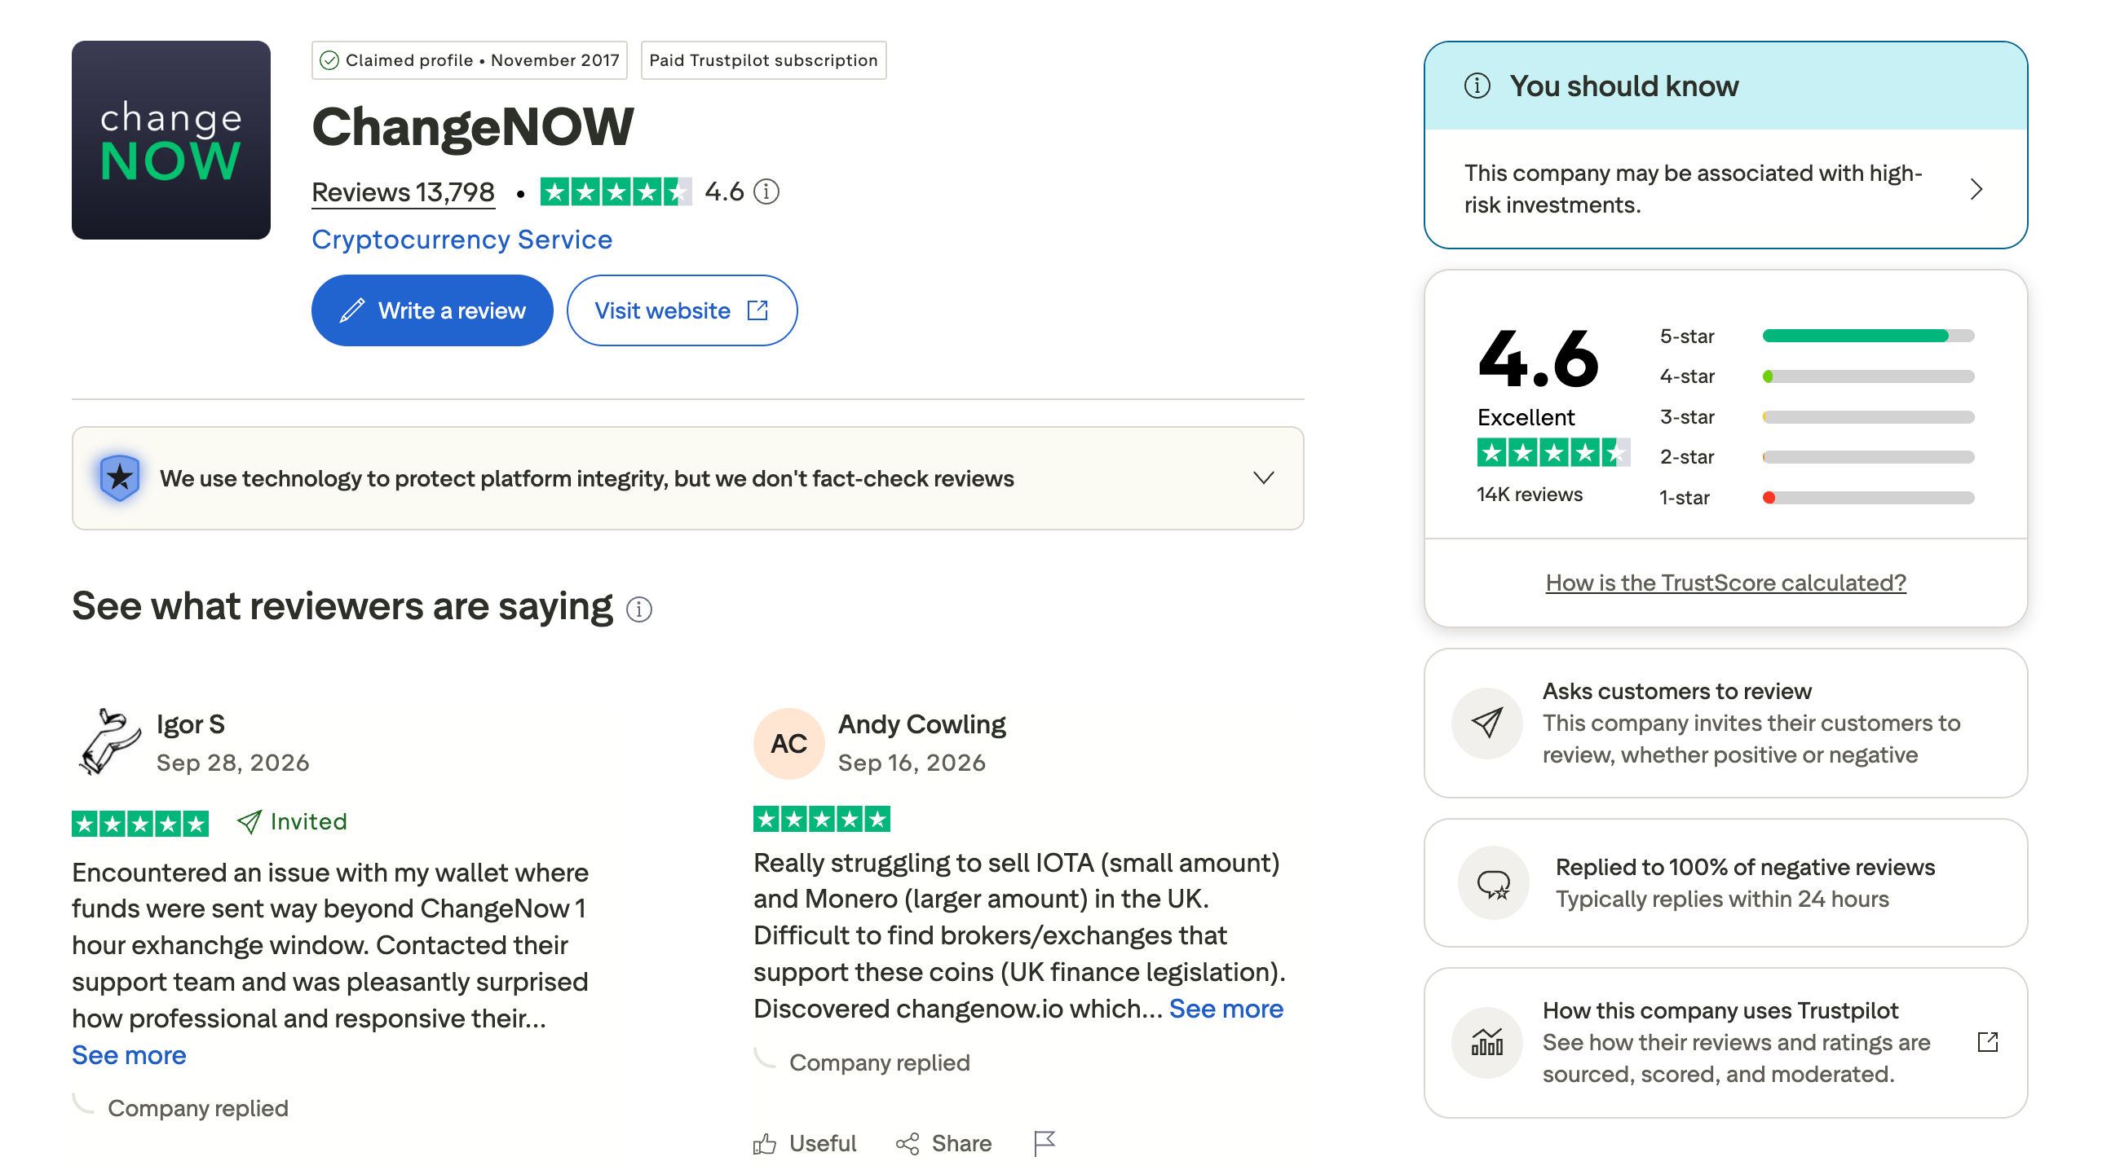Click the AC avatar of Andy Cowling
The height and width of the screenshot is (1170, 2120).
[788, 742]
